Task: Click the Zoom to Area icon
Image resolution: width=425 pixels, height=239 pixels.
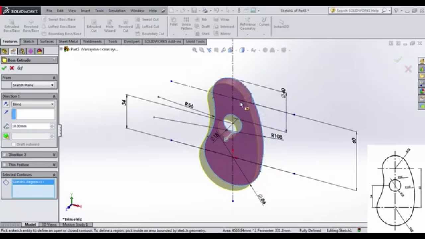Action: (x=202, y=50)
